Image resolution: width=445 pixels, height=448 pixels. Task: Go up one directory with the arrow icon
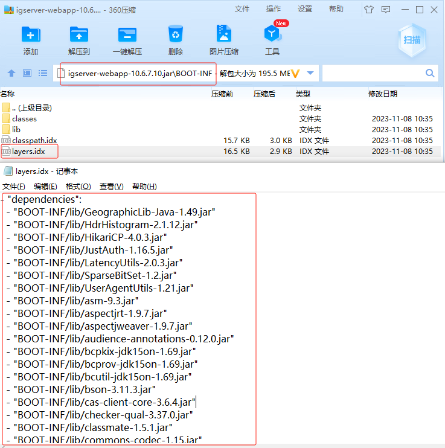11,73
